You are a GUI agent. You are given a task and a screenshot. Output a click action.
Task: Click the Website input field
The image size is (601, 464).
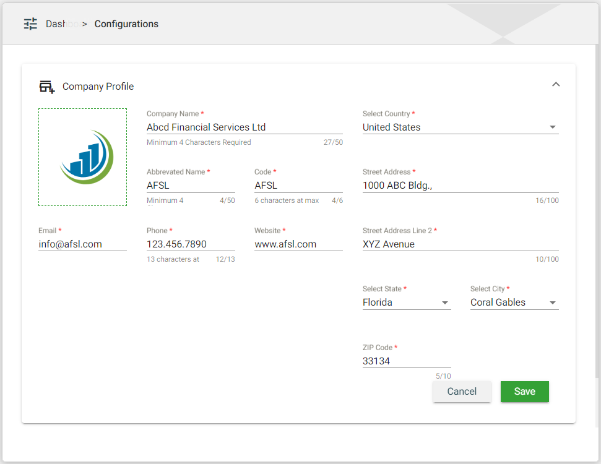298,244
